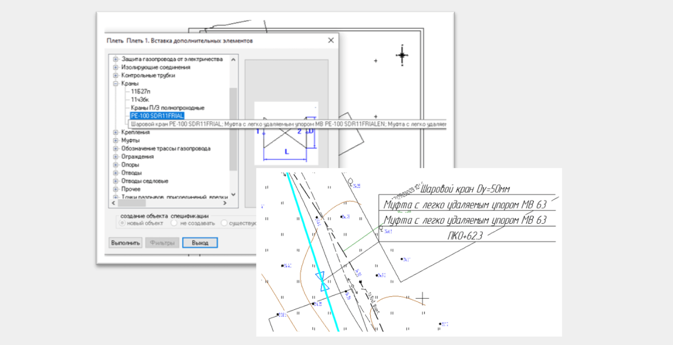Click the tree's vertical scrollbar thumb
Screen dimensions: 673x345
tap(233, 129)
